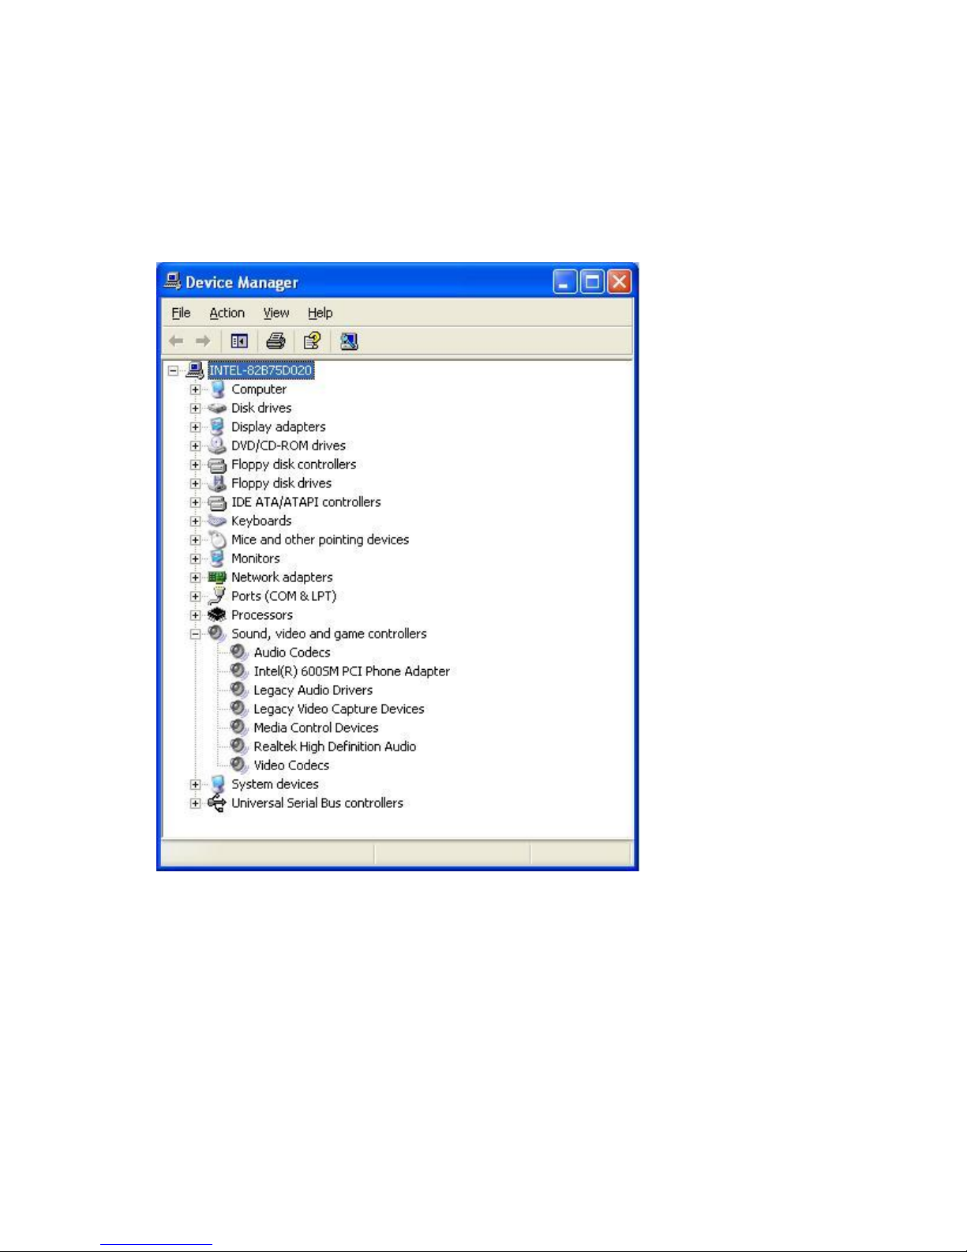Click the Floppy disk controllers icon
This screenshot has height=1252, width=967.
click(217, 464)
